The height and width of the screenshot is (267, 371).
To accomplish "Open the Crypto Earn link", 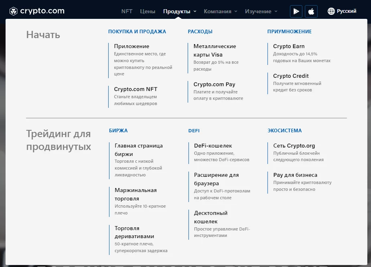I will 289,47.
